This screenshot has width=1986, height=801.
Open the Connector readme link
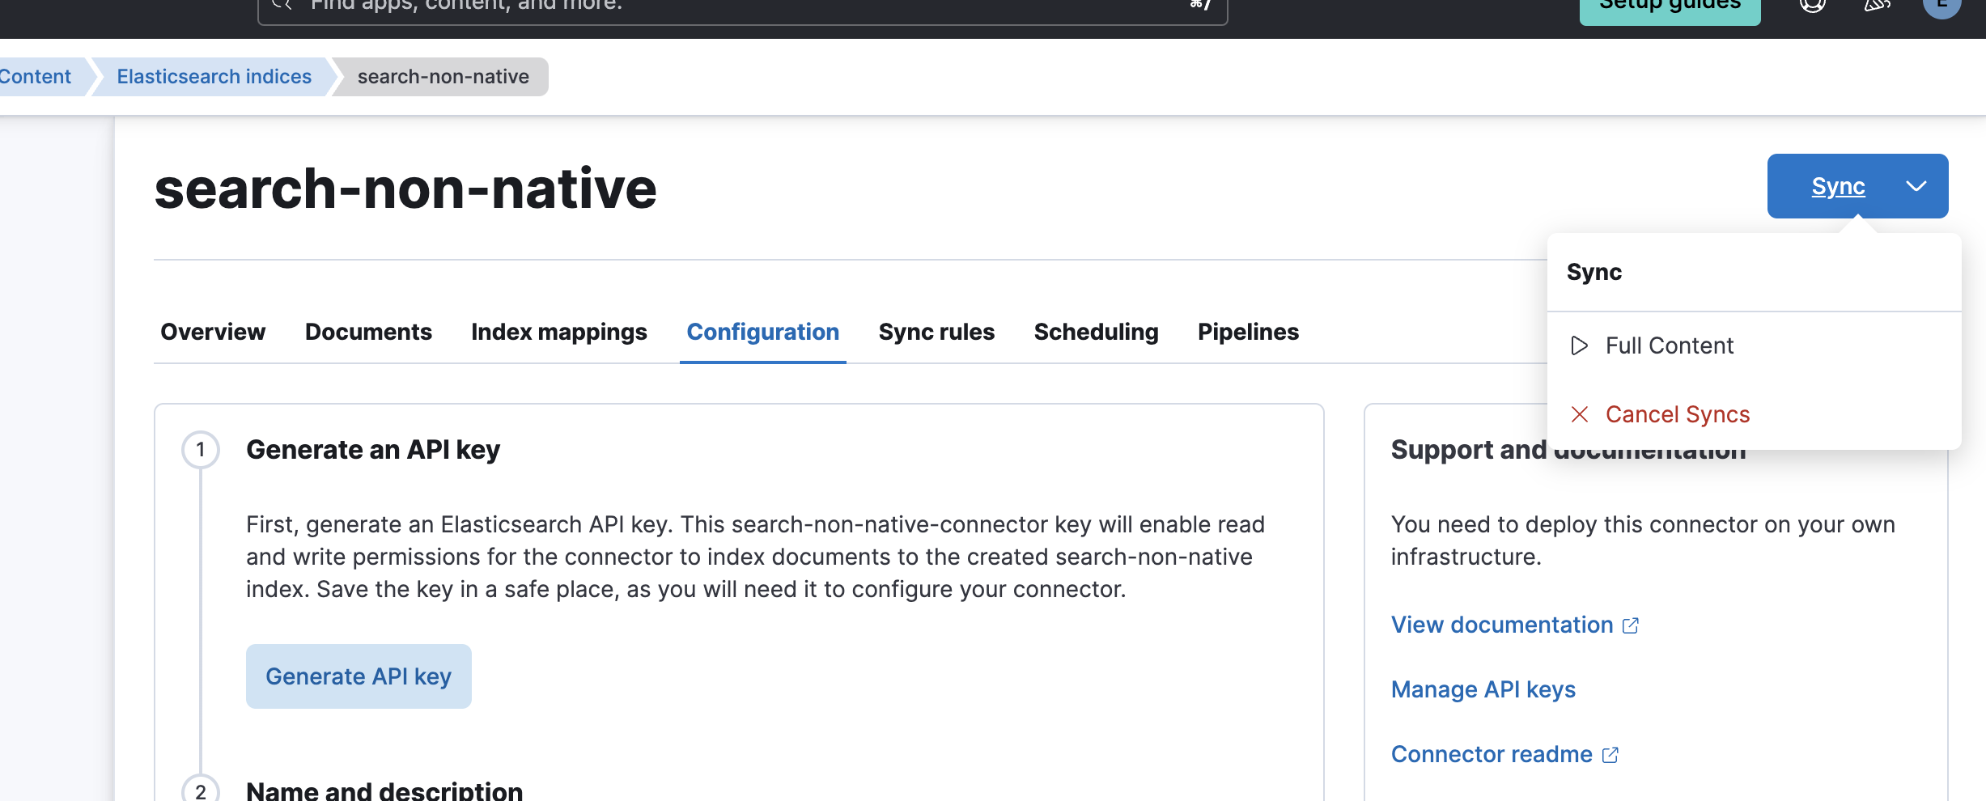click(1492, 754)
